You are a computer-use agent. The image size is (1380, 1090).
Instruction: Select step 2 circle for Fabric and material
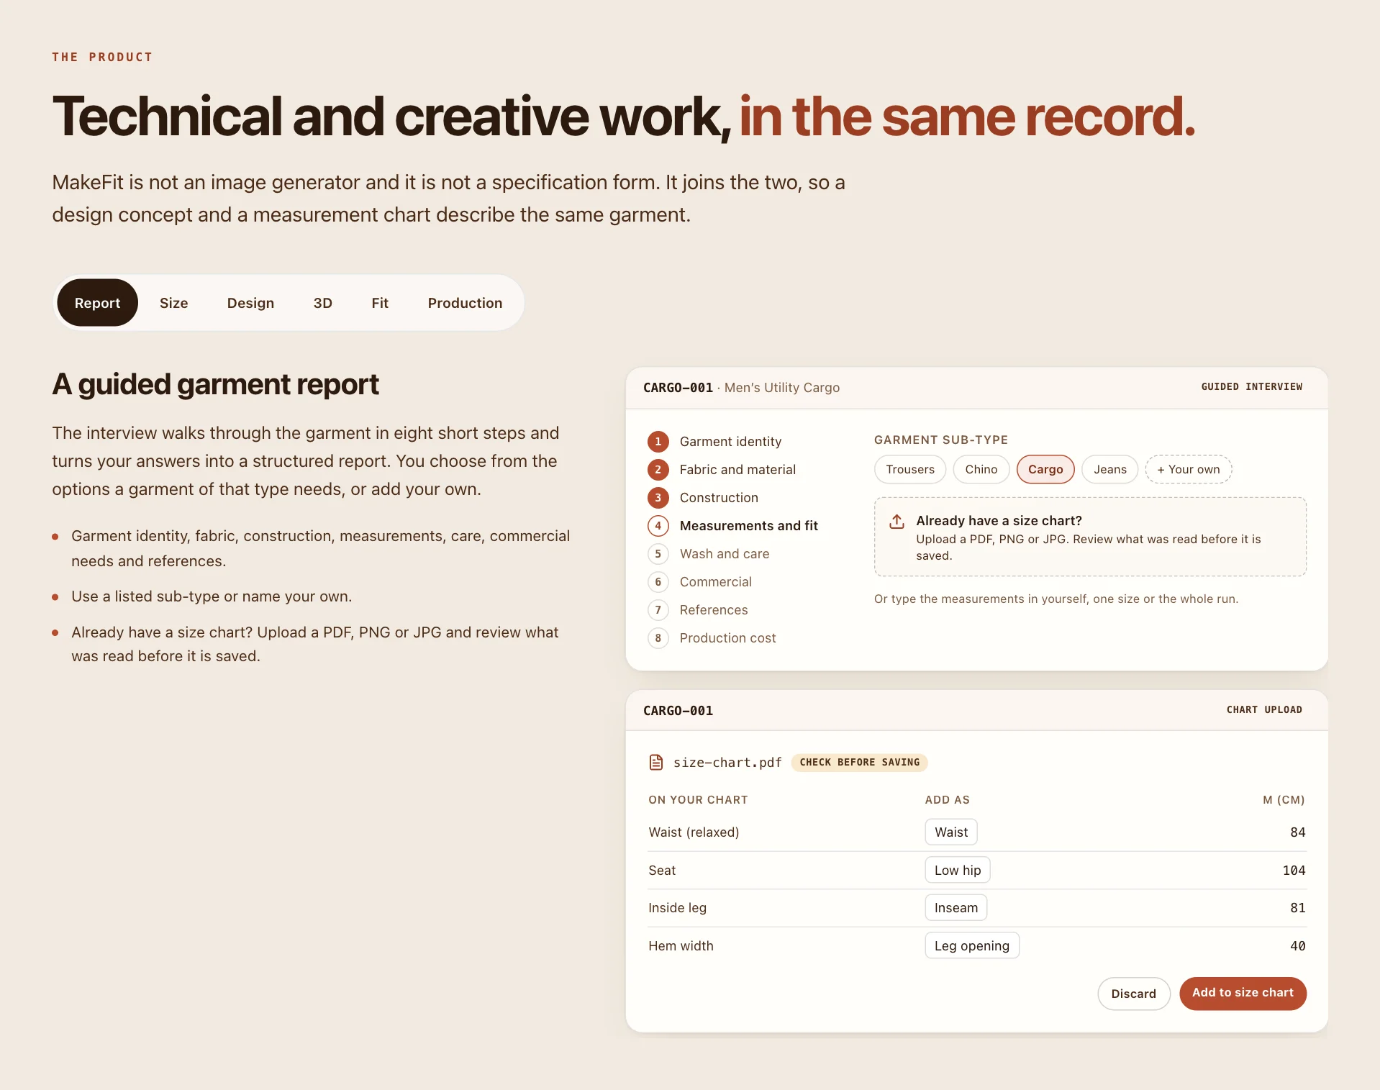click(658, 469)
